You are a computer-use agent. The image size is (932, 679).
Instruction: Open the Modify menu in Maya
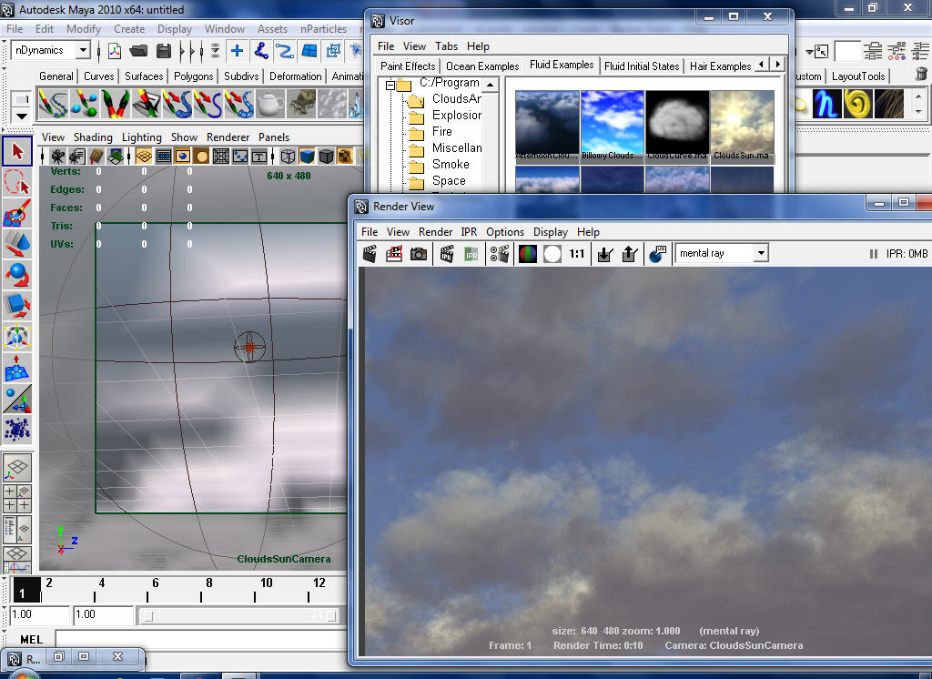[x=84, y=29]
